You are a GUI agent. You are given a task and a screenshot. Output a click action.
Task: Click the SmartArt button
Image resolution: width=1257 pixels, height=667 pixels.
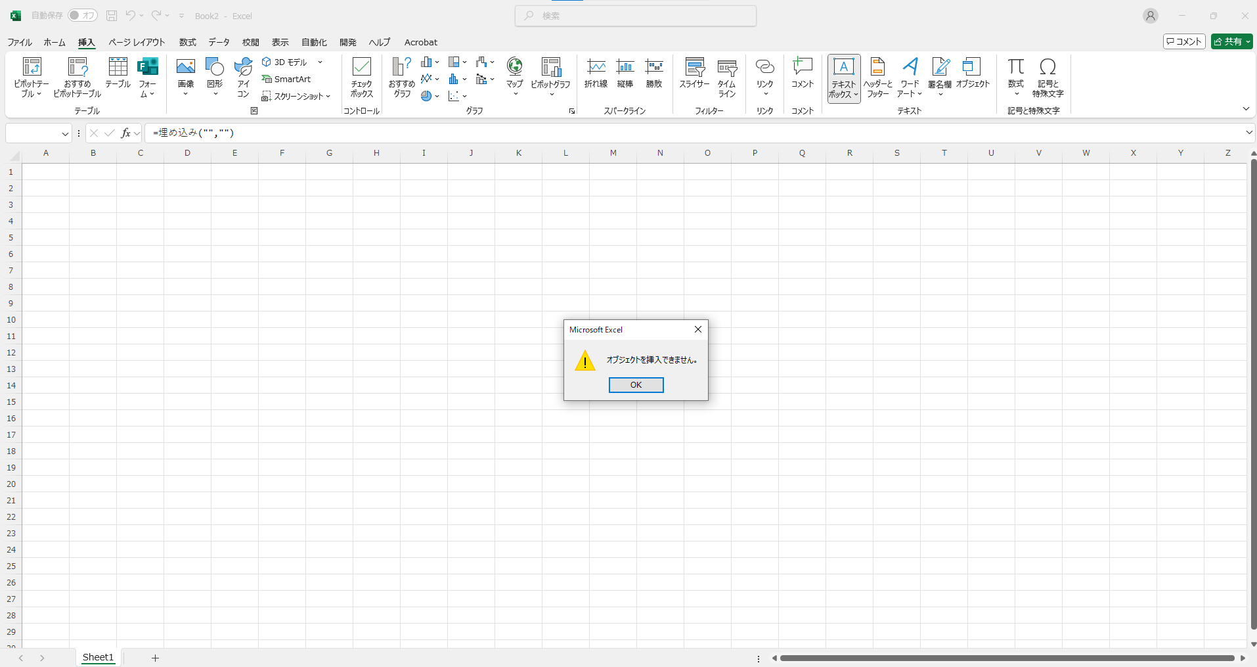pos(286,79)
